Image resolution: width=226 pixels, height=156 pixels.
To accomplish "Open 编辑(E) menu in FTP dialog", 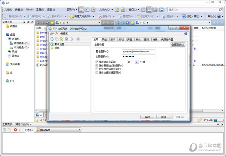I will [64, 33].
